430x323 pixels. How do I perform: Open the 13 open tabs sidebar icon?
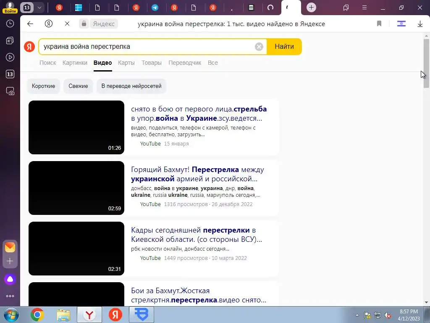pos(10,74)
